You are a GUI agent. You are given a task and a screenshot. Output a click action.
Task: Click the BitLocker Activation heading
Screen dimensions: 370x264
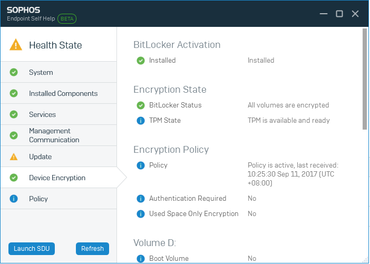177,45
